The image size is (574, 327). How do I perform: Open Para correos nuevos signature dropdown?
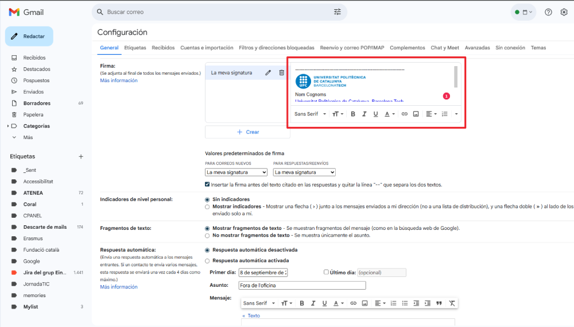(x=236, y=172)
